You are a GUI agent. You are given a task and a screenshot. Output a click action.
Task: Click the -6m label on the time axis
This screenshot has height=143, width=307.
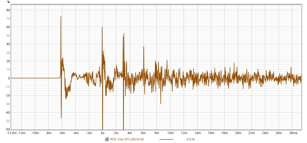tap(62, 133)
